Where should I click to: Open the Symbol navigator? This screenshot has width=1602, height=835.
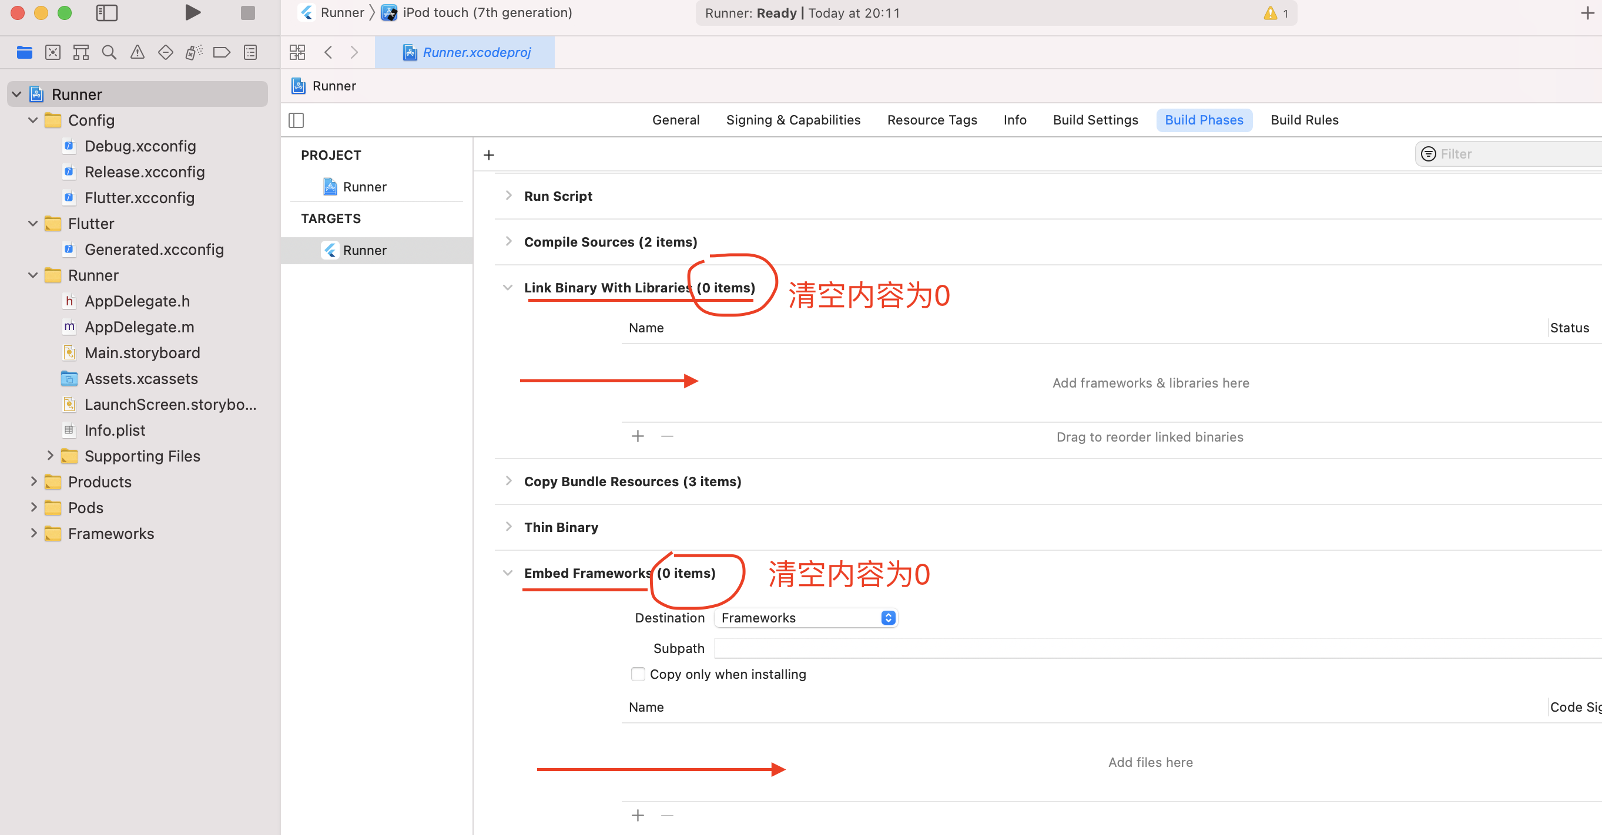tap(81, 53)
